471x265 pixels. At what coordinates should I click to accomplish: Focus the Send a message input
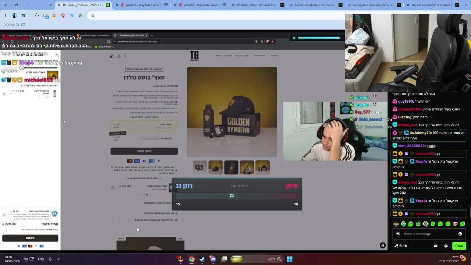(x=429, y=234)
